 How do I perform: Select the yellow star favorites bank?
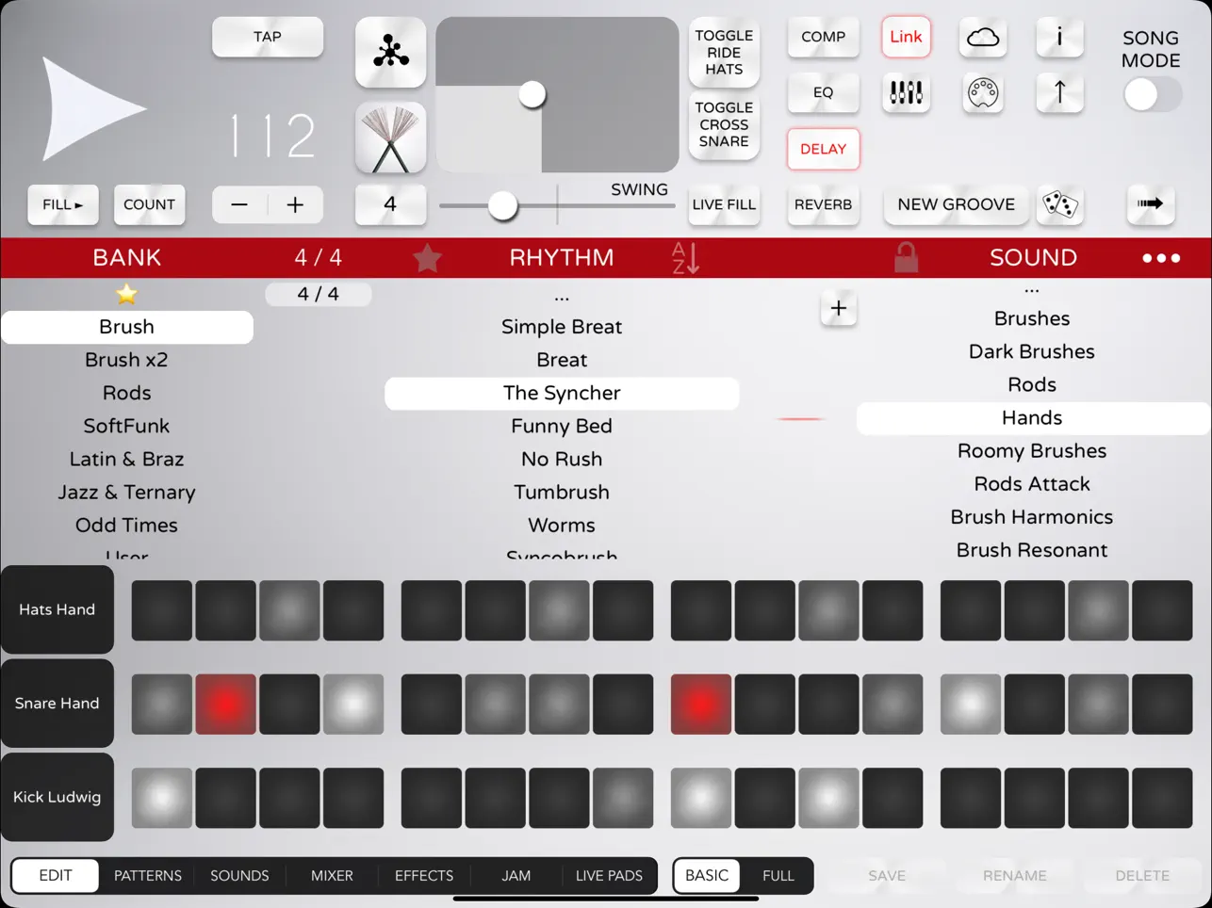point(126,294)
